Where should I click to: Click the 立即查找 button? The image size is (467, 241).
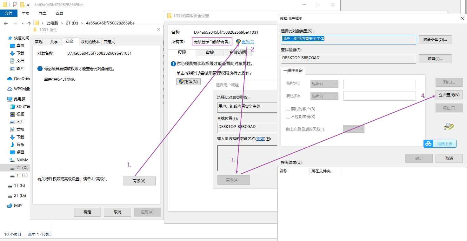point(449,95)
